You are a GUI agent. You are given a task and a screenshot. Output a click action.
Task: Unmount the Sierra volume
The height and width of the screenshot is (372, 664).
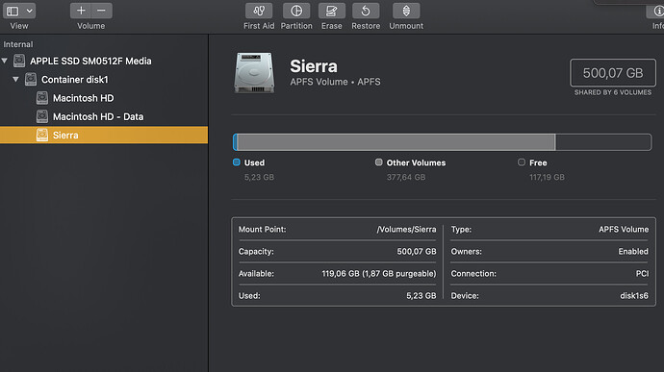(406, 11)
